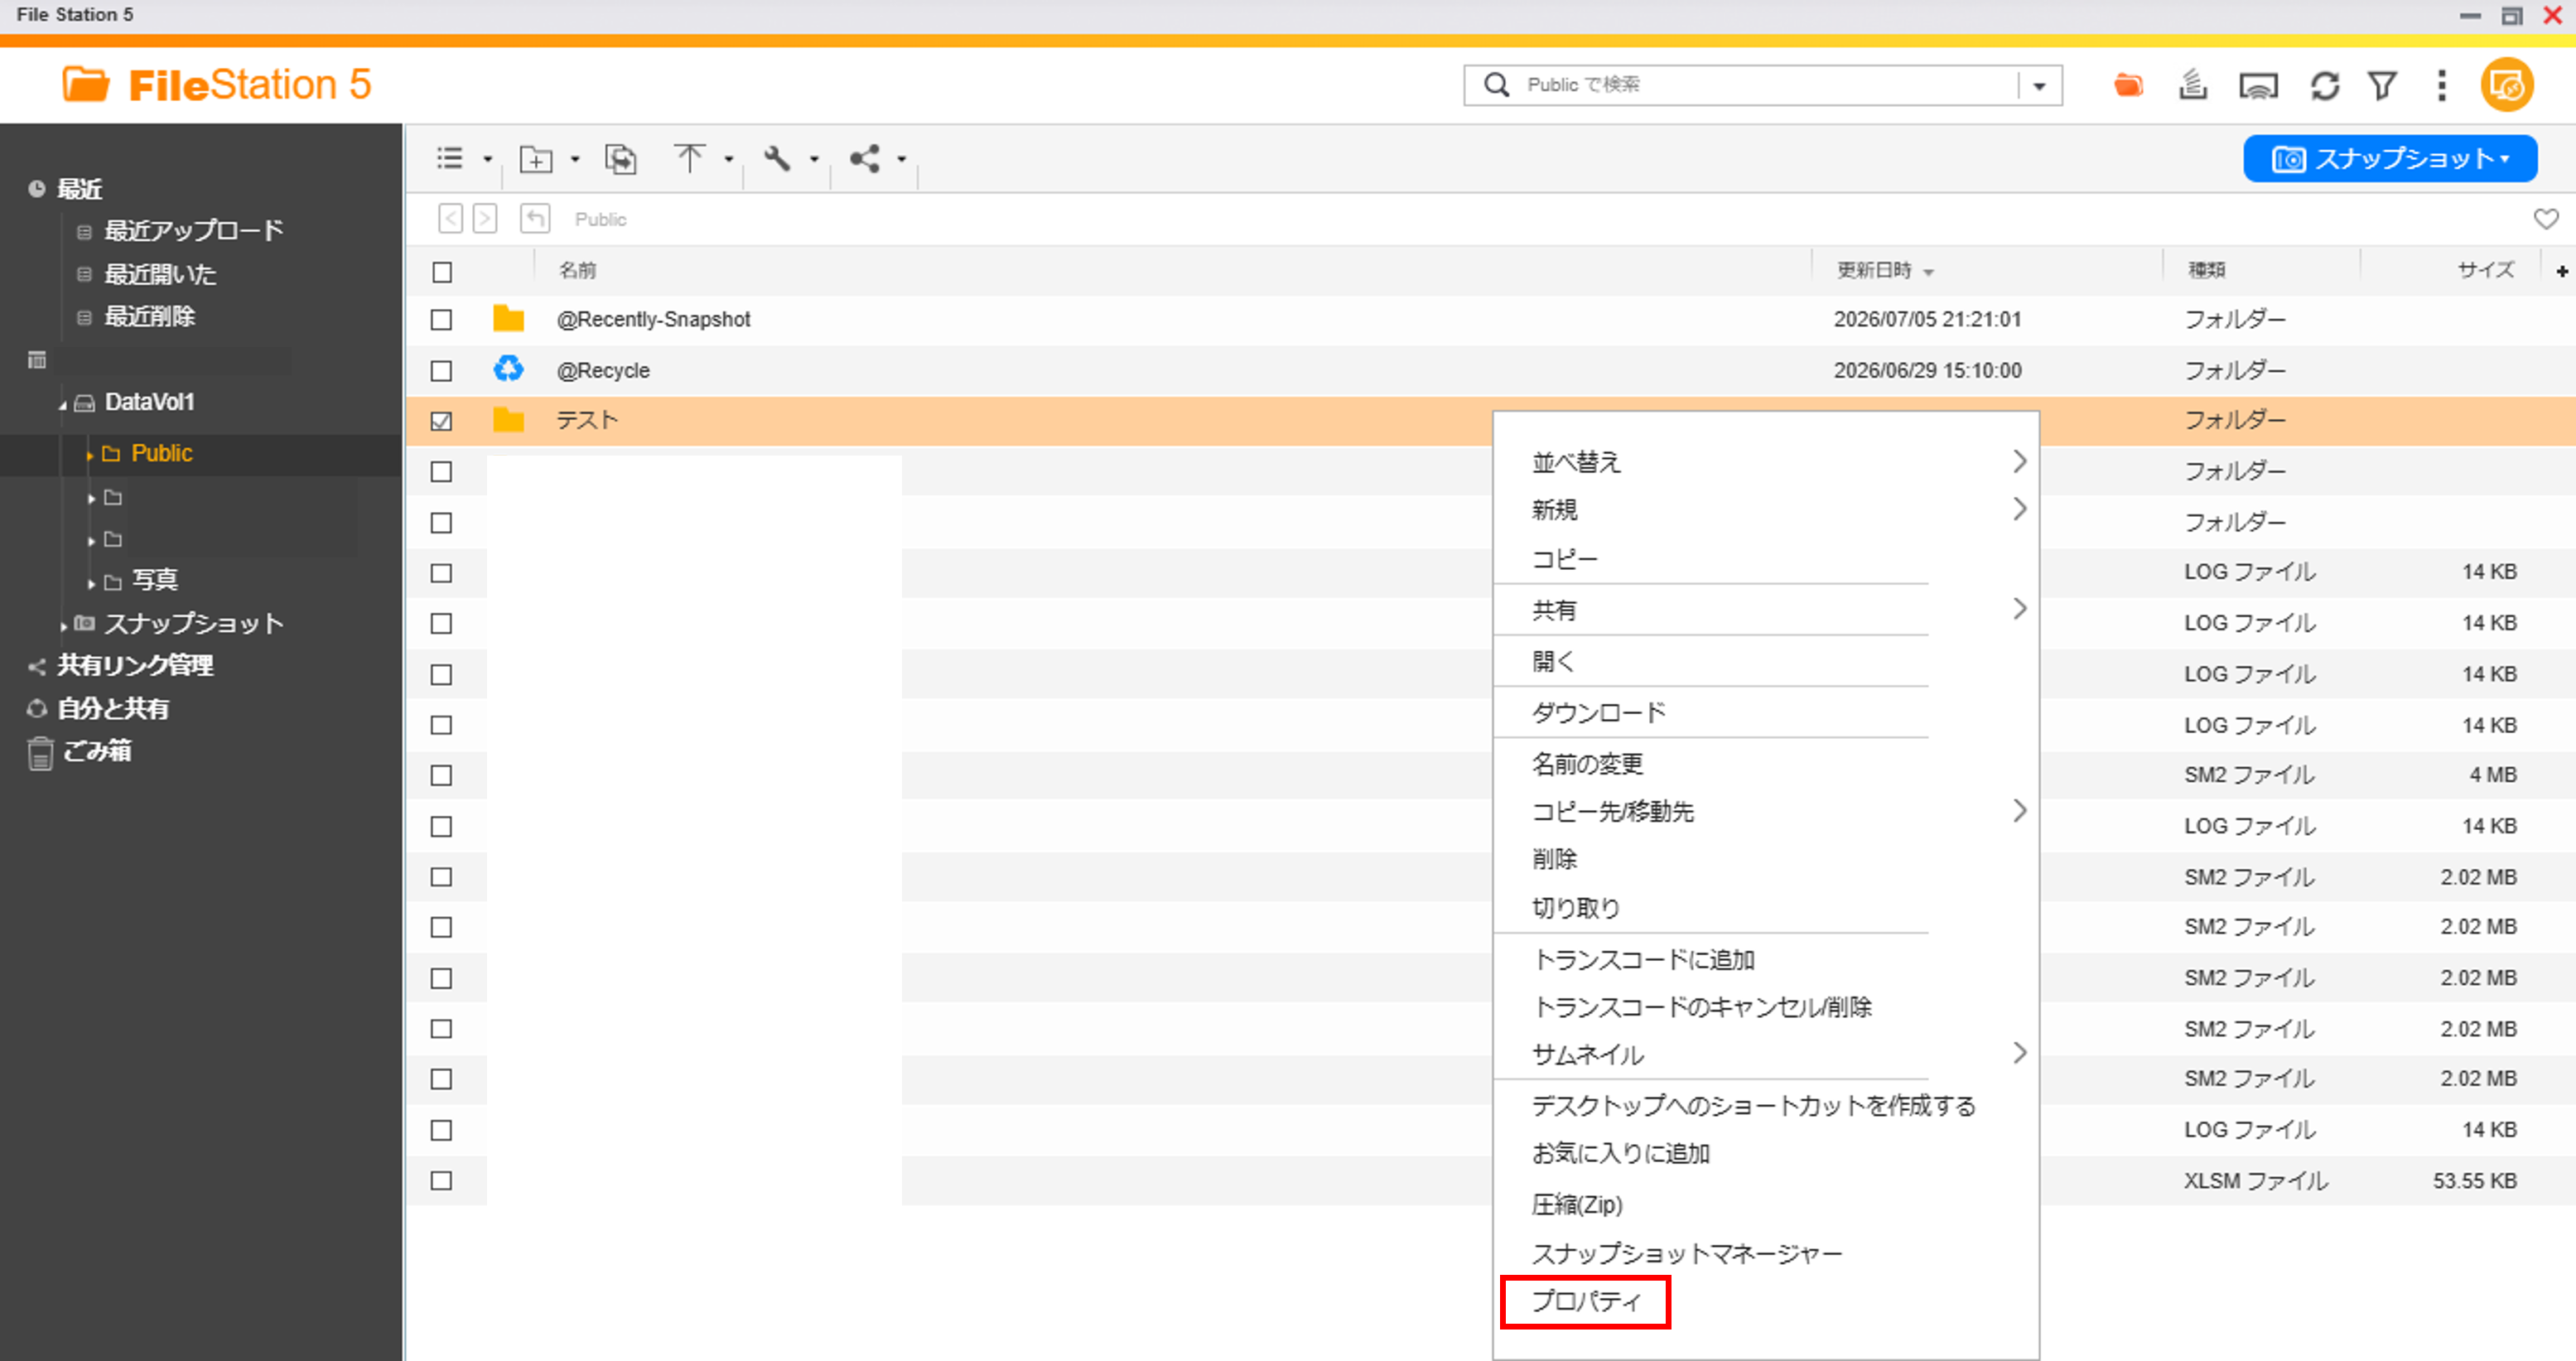Open the smart filter funnel icon
2576x1361 pixels.
(x=2382, y=86)
